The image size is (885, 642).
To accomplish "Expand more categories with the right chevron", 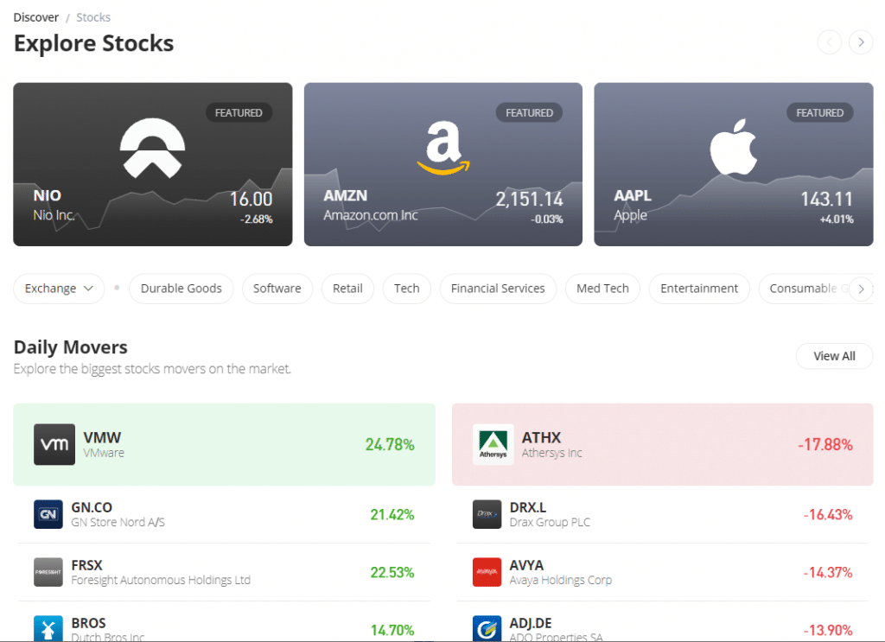I will tap(861, 289).
